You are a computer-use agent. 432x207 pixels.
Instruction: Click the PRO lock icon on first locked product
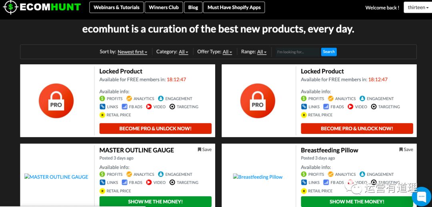[56, 101]
